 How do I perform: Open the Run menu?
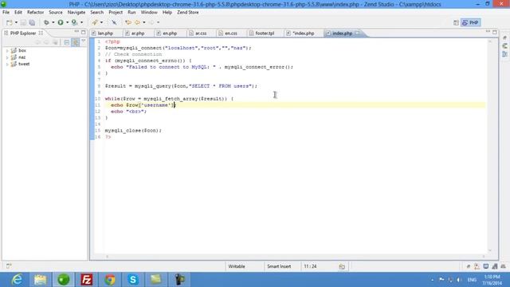coord(131,12)
